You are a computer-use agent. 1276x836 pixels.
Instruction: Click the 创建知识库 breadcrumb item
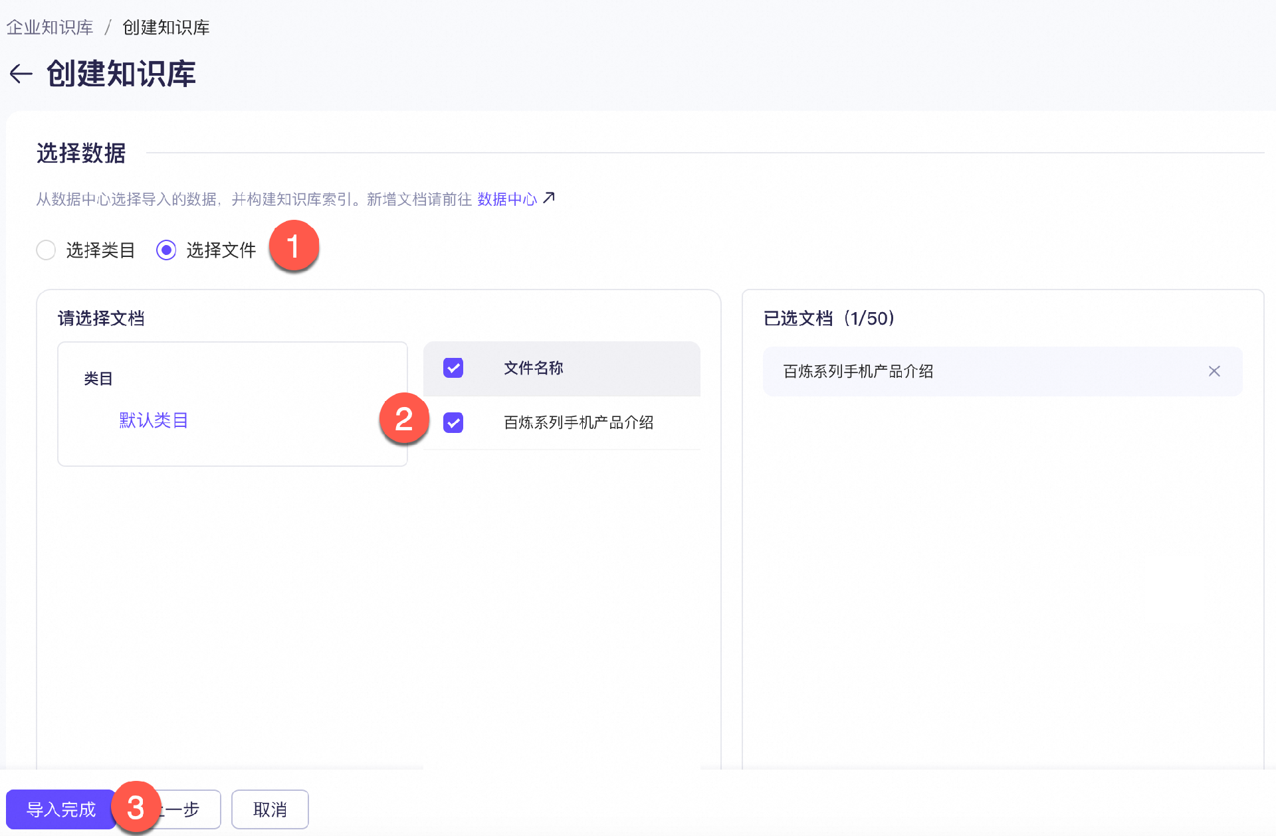[x=166, y=27]
